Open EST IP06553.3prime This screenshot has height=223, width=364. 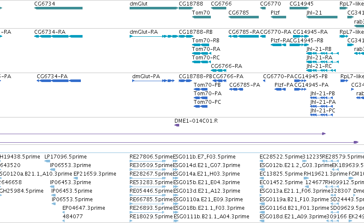pyautogui.click(x=70, y=165)
